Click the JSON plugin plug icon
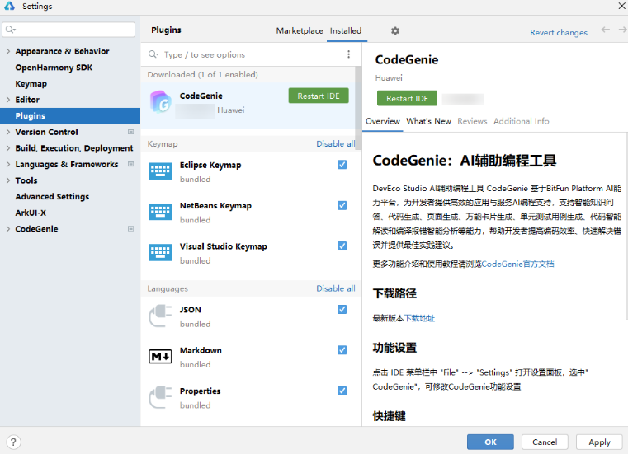The width and height of the screenshot is (628, 454). click(160, 316)
